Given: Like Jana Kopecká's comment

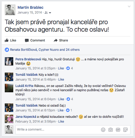Looking at the screenshot, I should coord(61,122).
